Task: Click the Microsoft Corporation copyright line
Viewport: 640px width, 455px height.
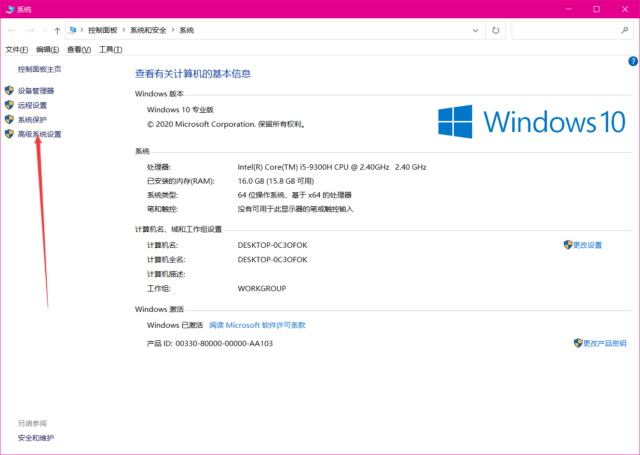Action: pos(227,124)
